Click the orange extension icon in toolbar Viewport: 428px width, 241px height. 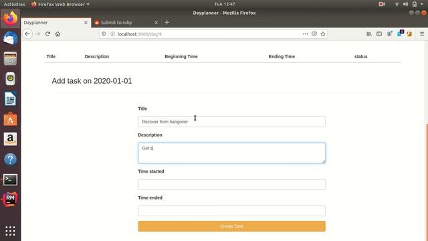(409, 34)
